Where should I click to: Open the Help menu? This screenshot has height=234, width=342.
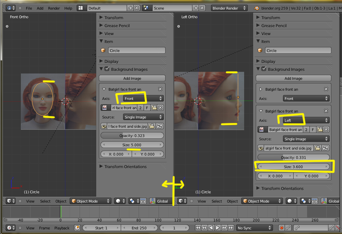tap(68, 8)
